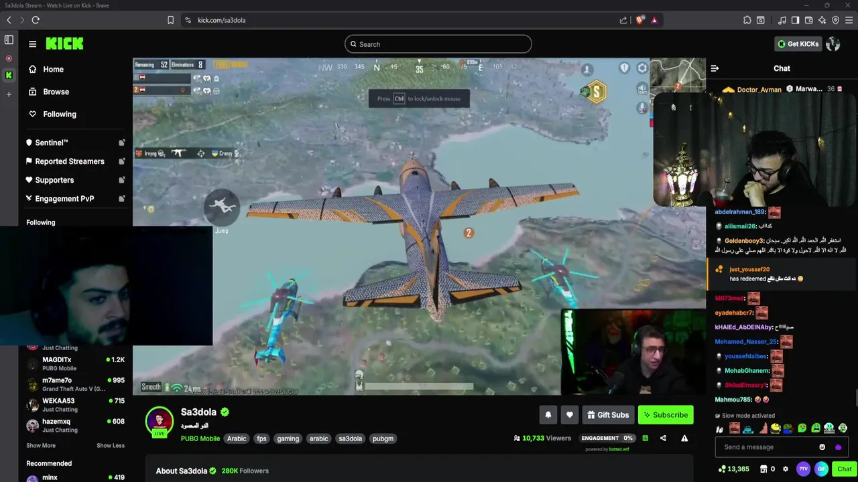This screenshot has width=858, height=482.
Task: Click the external-link icon next to Reported Streamers
Action: click(122, 161)
